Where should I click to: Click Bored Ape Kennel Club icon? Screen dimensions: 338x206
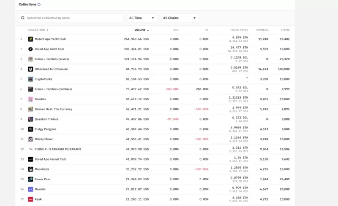point(30,159)
